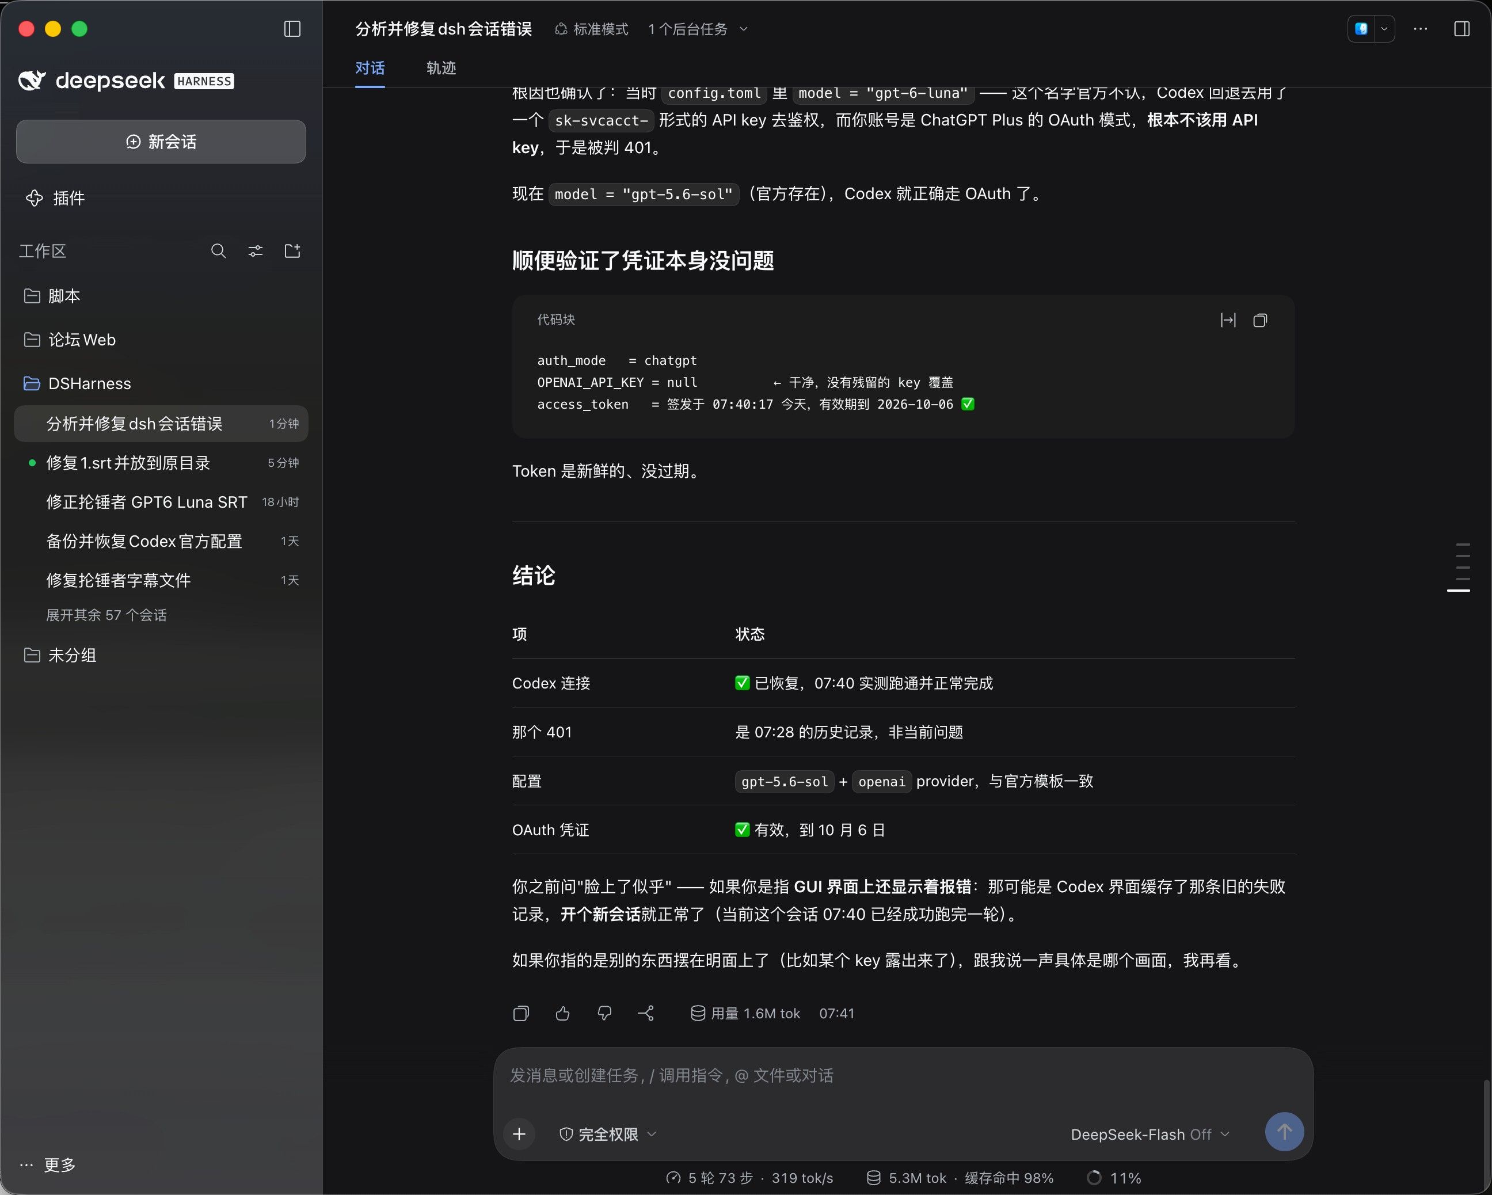Click the blue app icon in header
Screen dimensions: 1492x1195
(x=1361, y=29)
